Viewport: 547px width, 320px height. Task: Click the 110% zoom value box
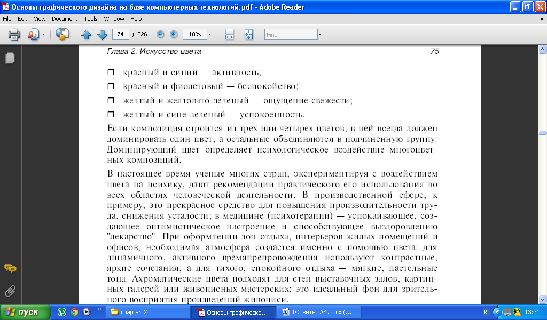(x=194, y=34)
